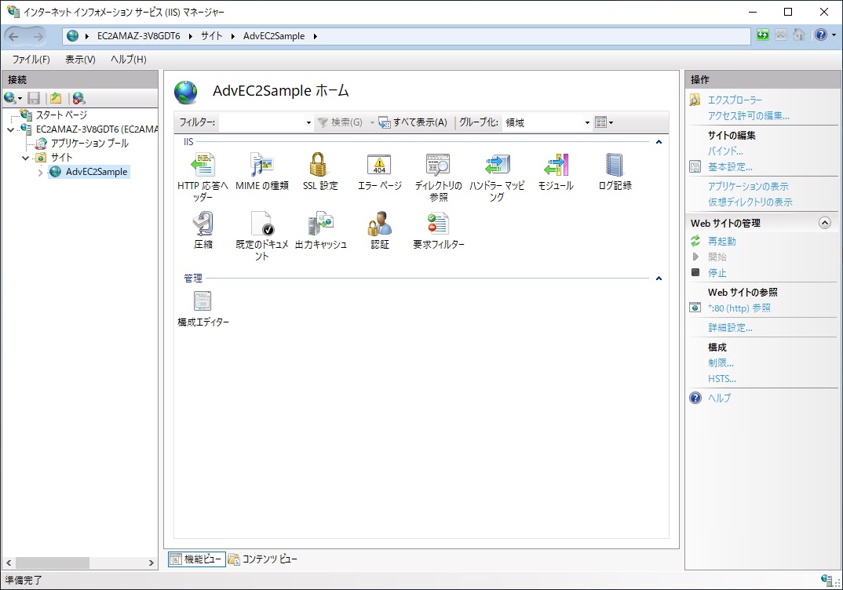Click the EC2AMAZ-3V8GDT6 breadcrumb in address bar
Viewport: 843px width, 590px height.
pos(139,36)
